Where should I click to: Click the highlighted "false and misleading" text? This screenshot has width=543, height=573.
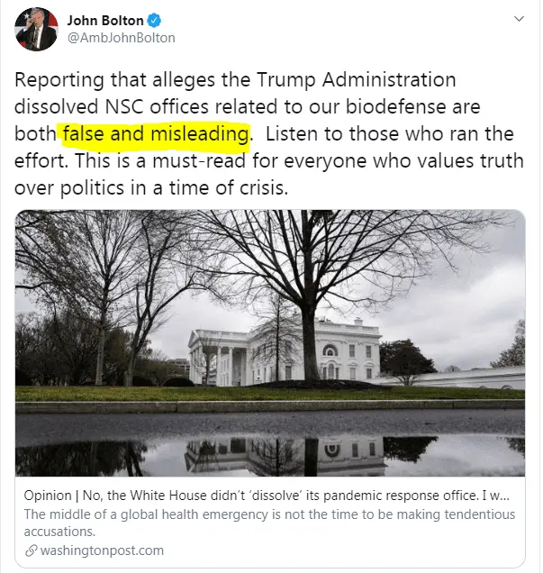click(154, 134)
